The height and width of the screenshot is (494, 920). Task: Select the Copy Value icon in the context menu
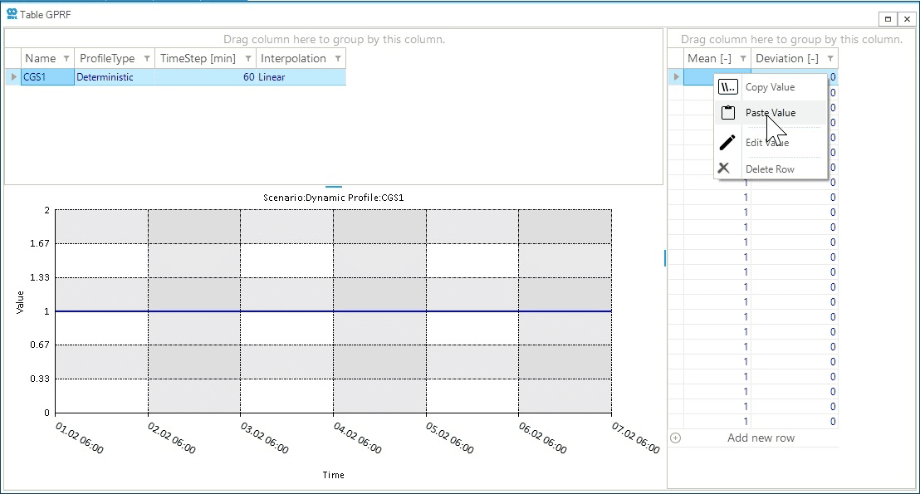(x=727, y=86)
